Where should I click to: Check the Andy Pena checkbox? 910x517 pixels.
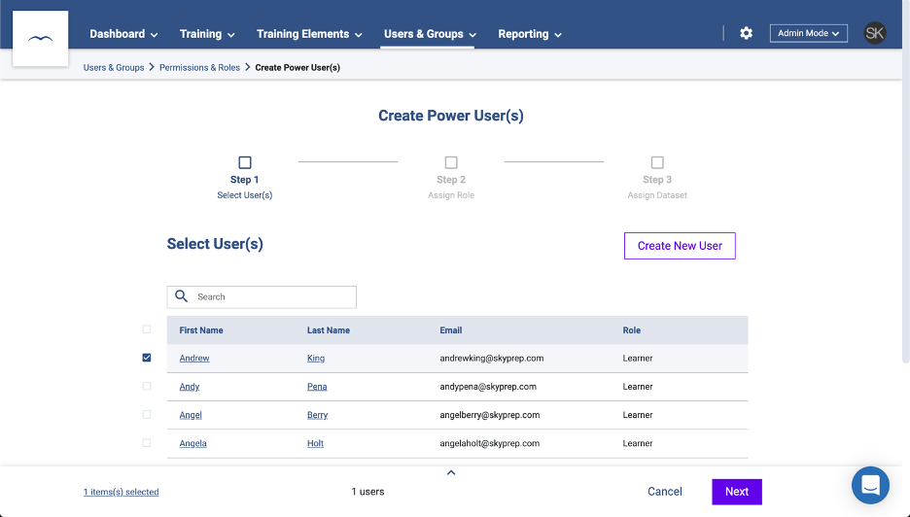click(147, 386)
